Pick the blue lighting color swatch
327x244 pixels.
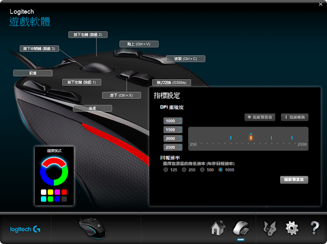(57, 199)
